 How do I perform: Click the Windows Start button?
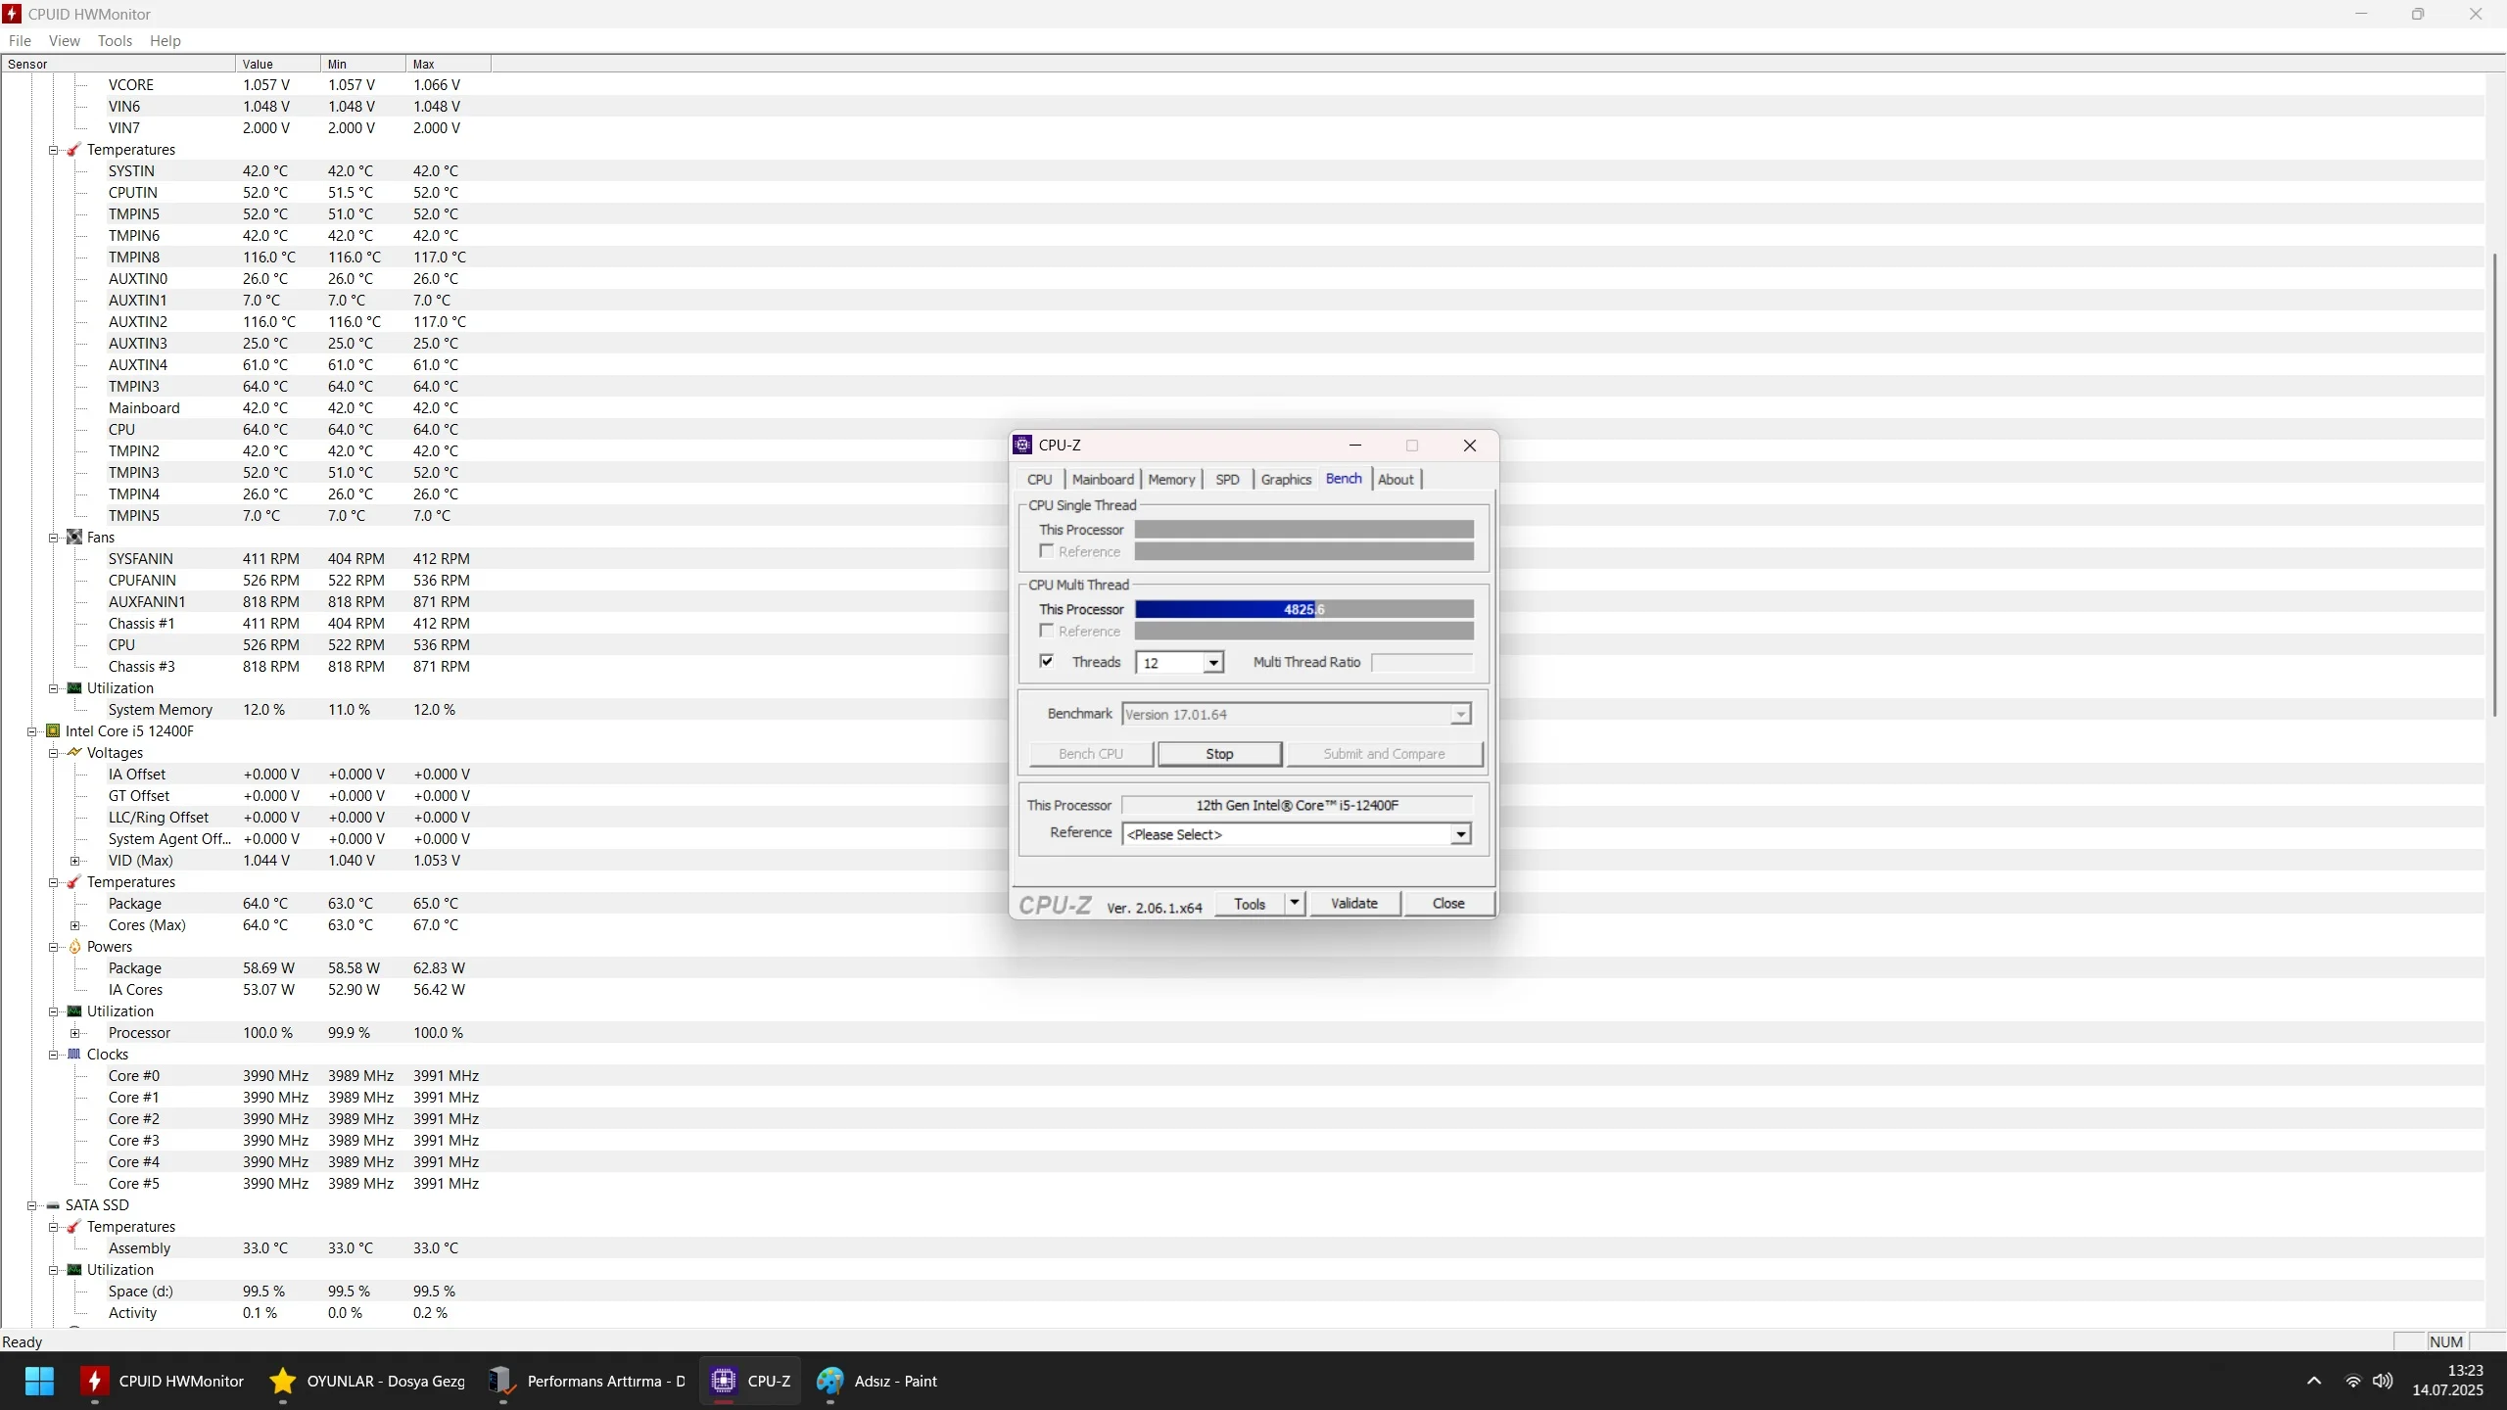(39, 1382)
